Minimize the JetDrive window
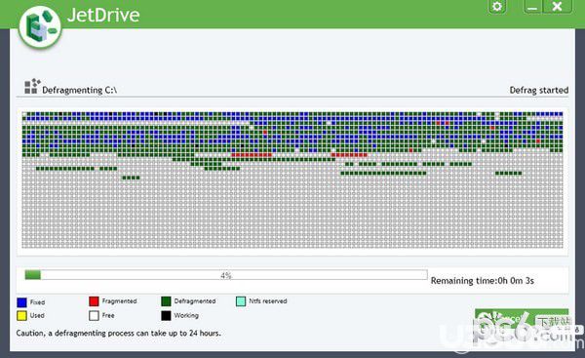The height and width of the screenshot is (358, 585). click(532, 7)
